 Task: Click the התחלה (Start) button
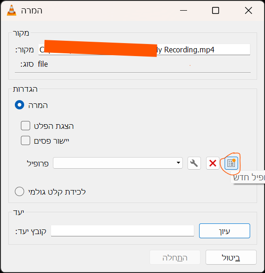[x=175, y=257]
